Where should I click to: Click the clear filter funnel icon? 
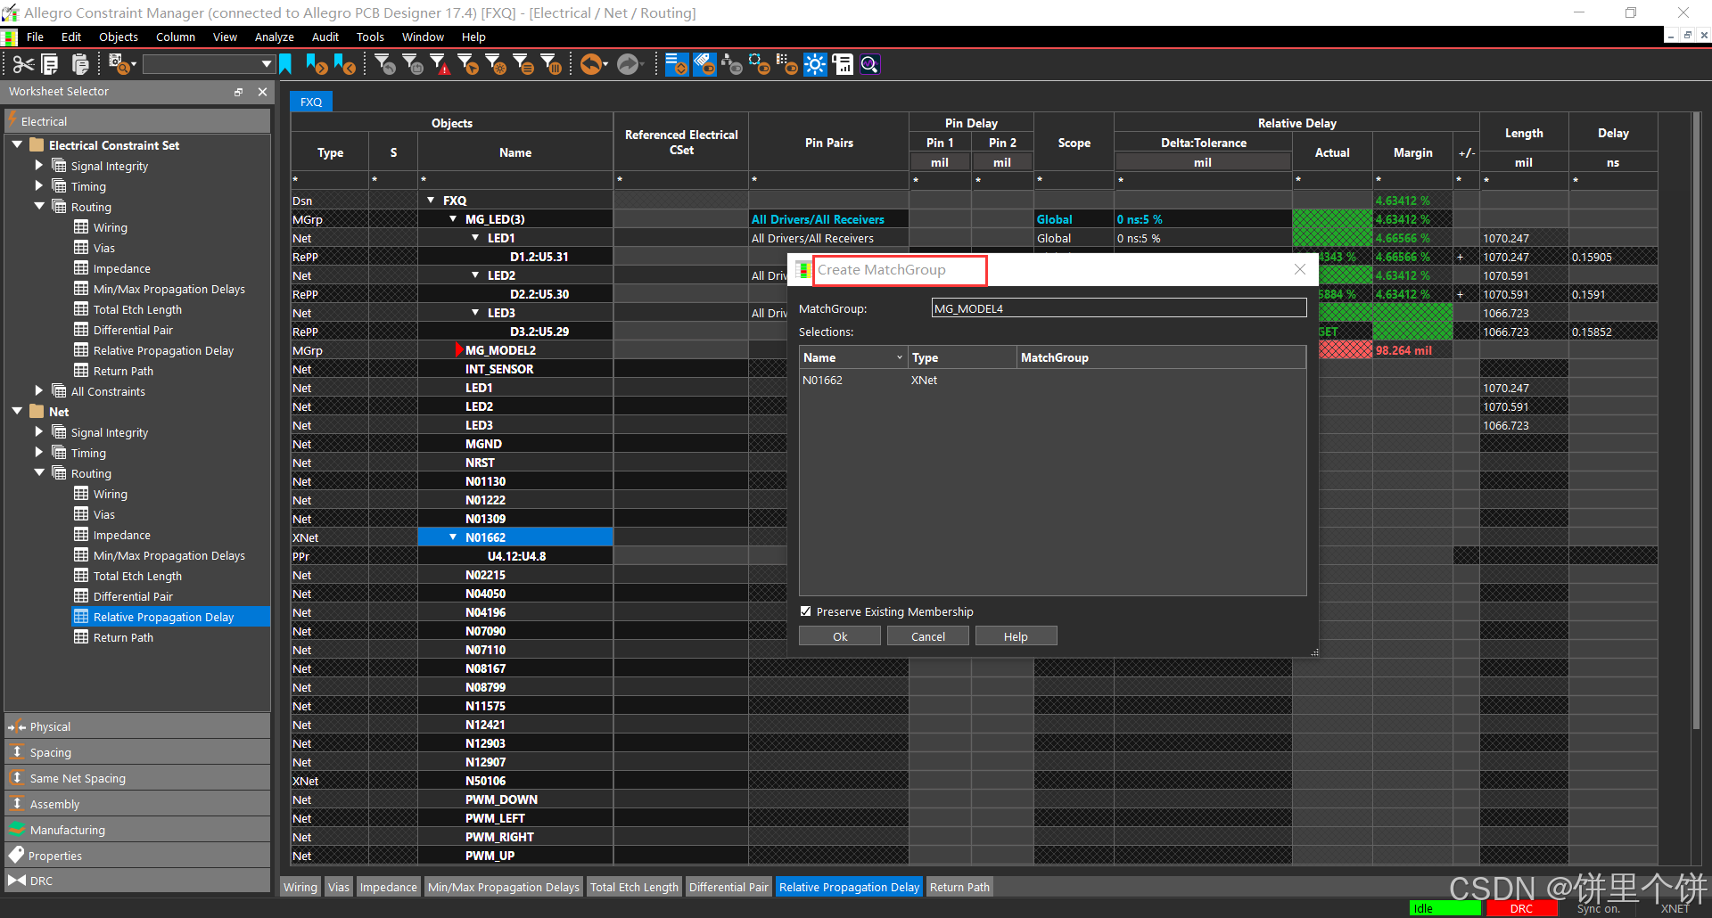385,64
